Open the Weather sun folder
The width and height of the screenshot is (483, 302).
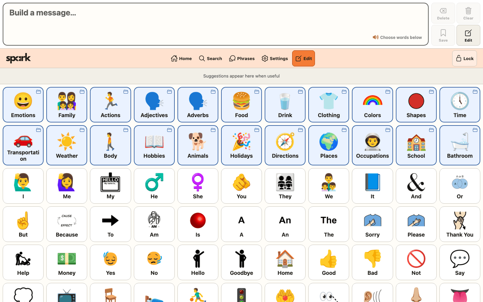click(x=67, y=145)
